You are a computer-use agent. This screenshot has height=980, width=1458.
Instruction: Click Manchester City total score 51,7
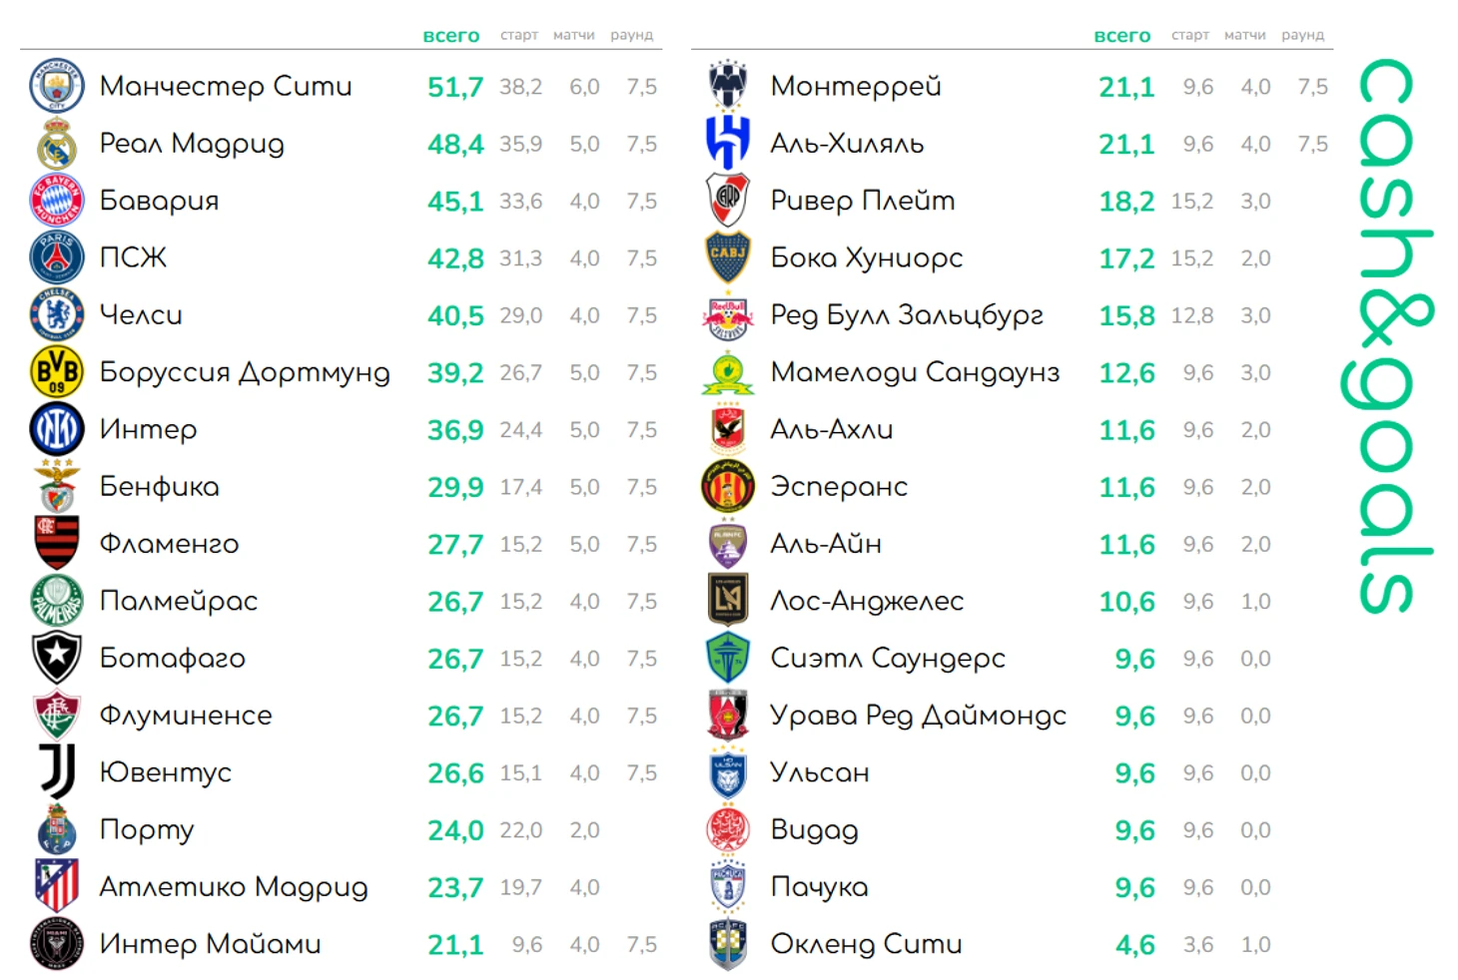click(455, 87)
